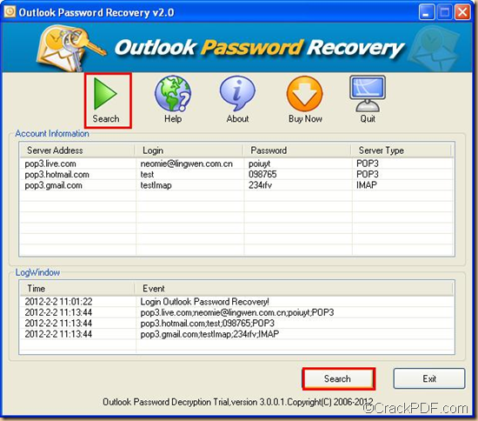Sort by Server Address column header
Viewport: 478px width, 421px height.
click(77, 150)
